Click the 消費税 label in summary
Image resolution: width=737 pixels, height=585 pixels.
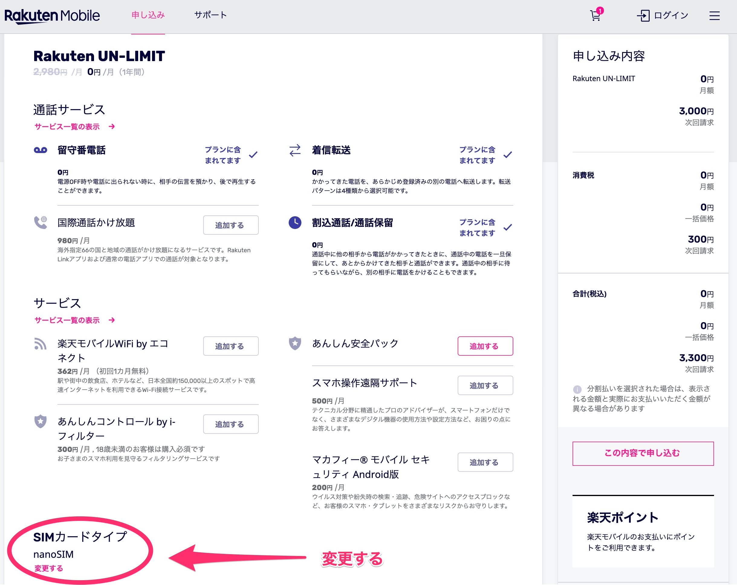click(x=583, y=175)
